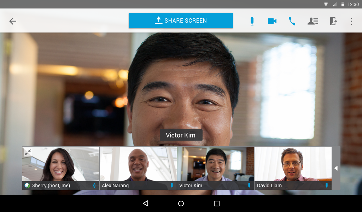Screen dimensions: 362x212
Task: Tap the Victor Kim name label on main video
Action: coord(181,135)
